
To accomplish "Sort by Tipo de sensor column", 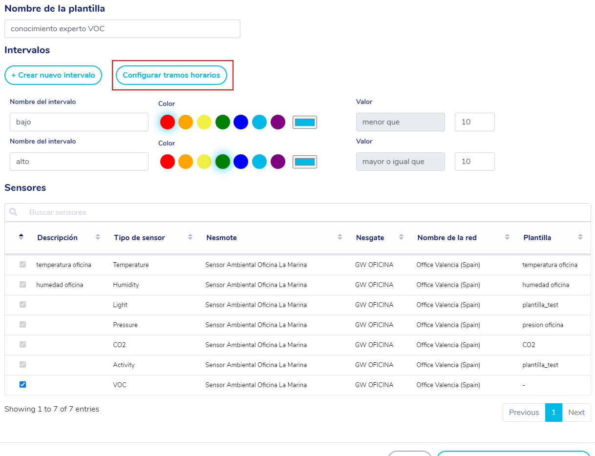I will tap(139, 238).
